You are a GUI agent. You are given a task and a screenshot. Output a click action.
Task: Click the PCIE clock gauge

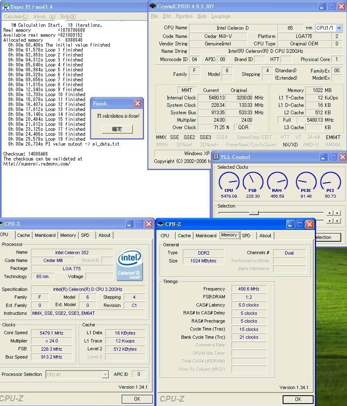(306, 182)
